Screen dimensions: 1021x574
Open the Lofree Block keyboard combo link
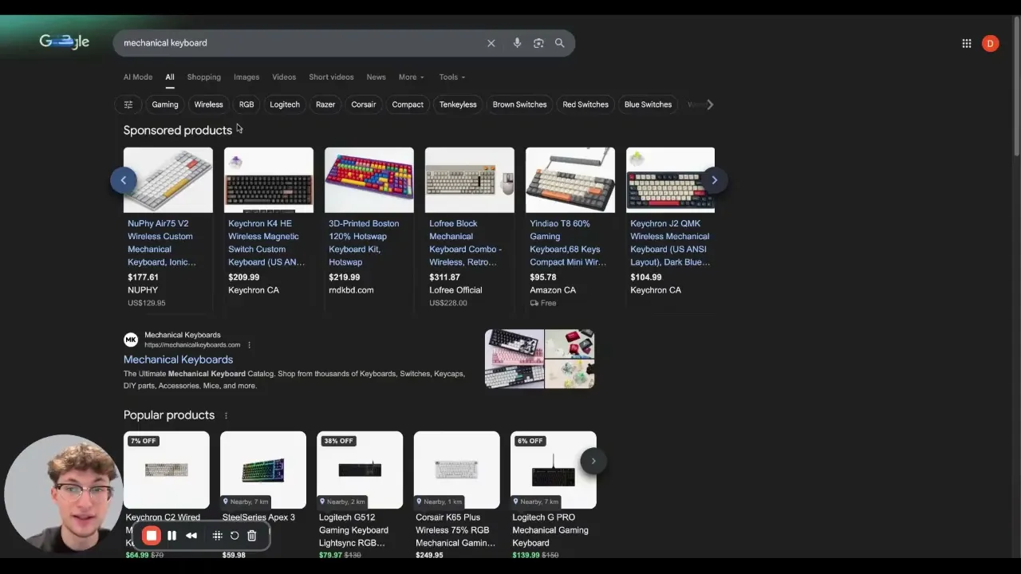coord(466,242)
